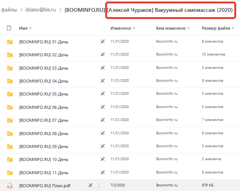
Task: Open folder [BOOMINFO.RU] 09 День
Action: point(43,146)
